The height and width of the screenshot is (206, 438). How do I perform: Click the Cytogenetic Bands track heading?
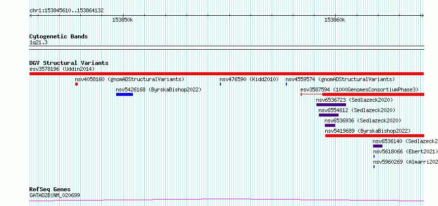pos(59,36)
